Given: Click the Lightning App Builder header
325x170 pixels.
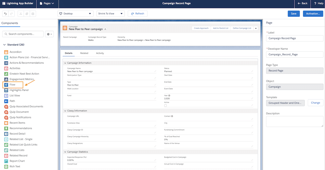Looking at the screenshot, I should 18,3.
